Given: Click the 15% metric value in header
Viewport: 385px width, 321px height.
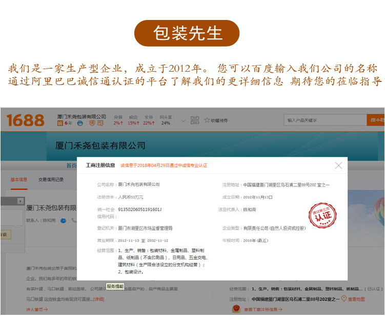Looking at the screenshot, I should pos(133,123).
